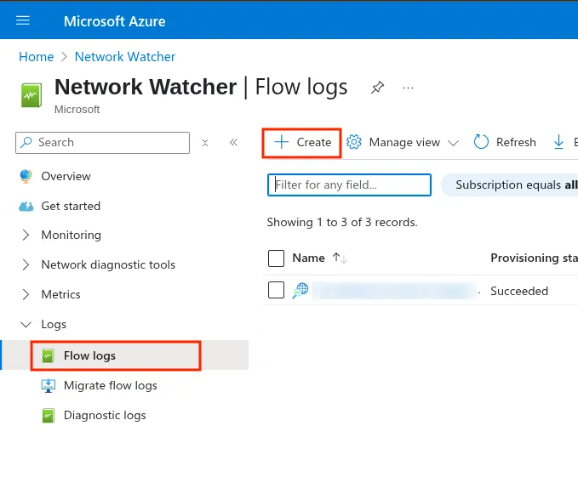Open the blurred flow log name link
The width and height of the screenshot is (578, 494).
point(395,291)
